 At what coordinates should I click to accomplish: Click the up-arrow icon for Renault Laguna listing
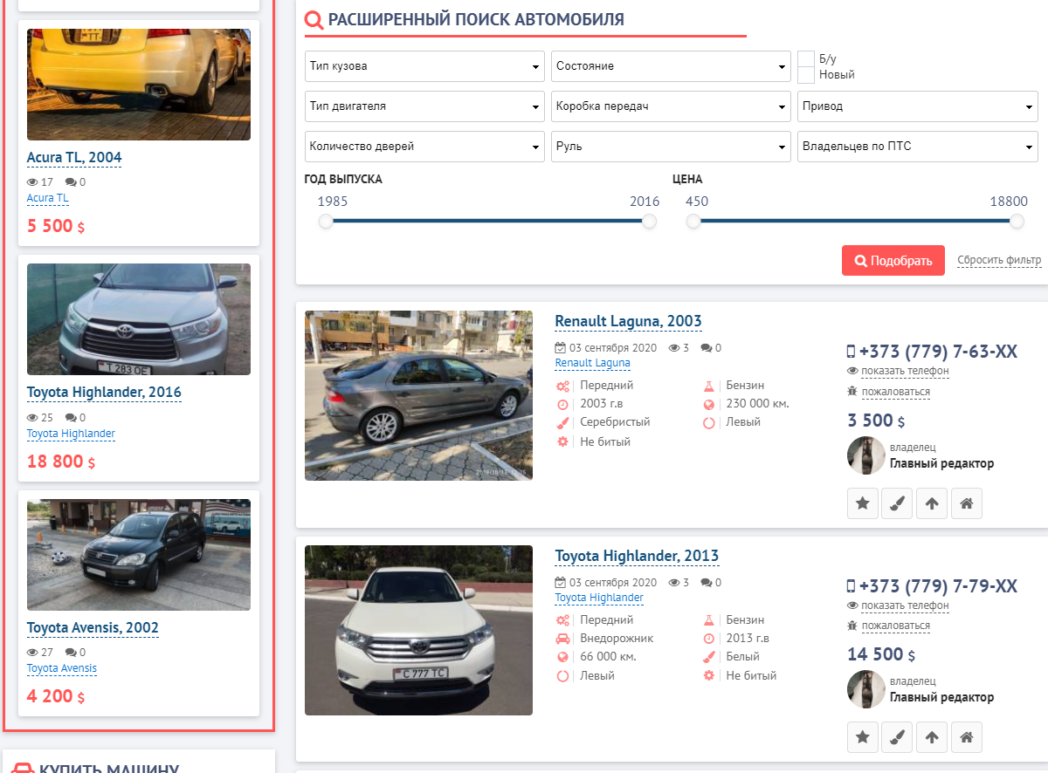point(932,503)
